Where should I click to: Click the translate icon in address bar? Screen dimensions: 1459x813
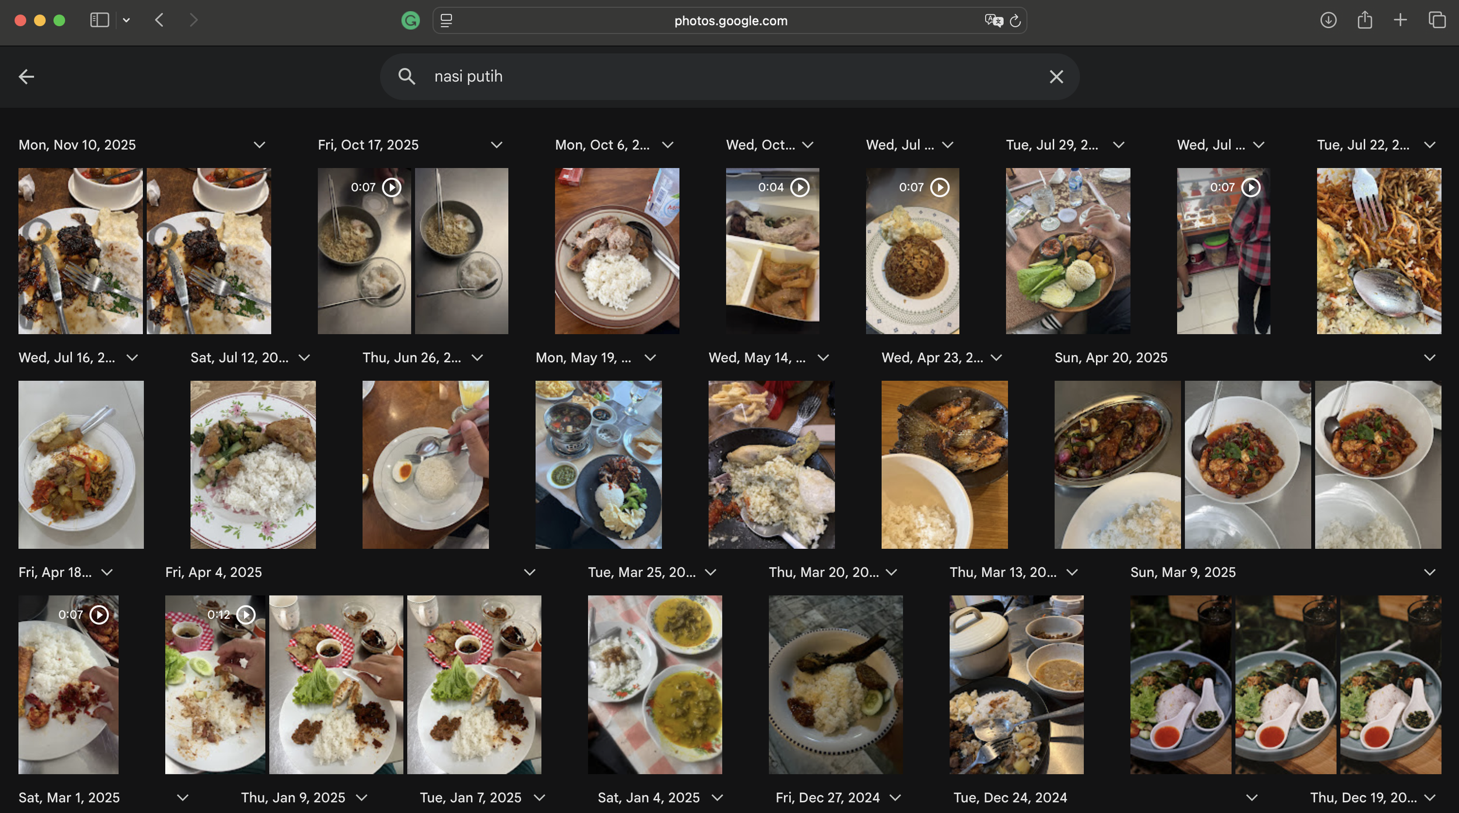993,21
